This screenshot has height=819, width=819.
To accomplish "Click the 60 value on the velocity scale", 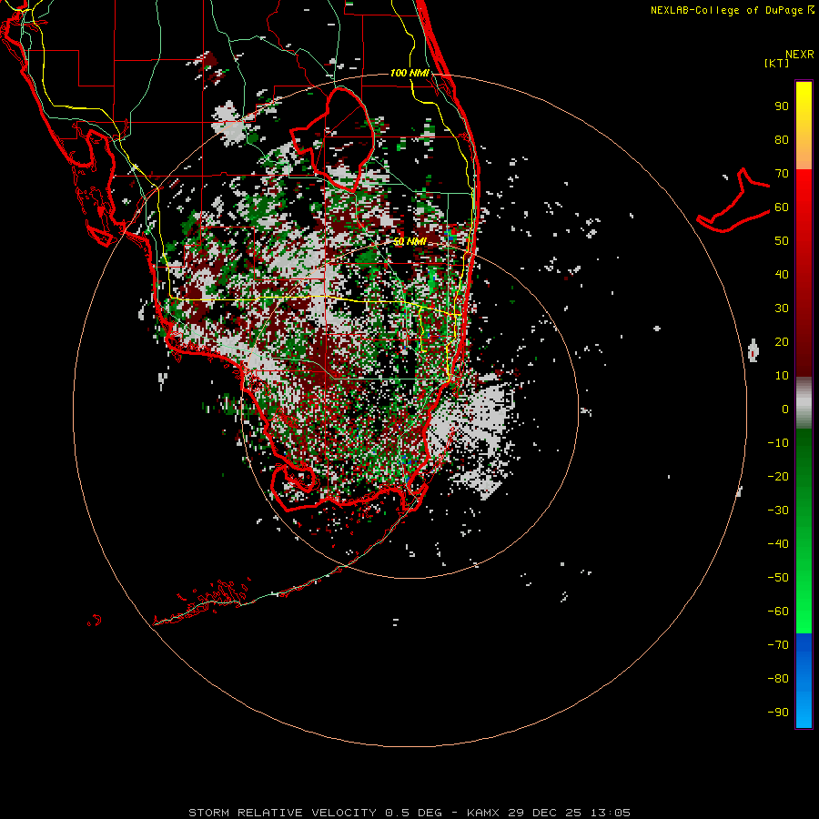I will click(x=782, y=207).
